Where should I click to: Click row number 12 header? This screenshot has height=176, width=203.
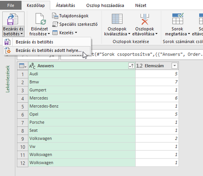(x=22, y=163)
